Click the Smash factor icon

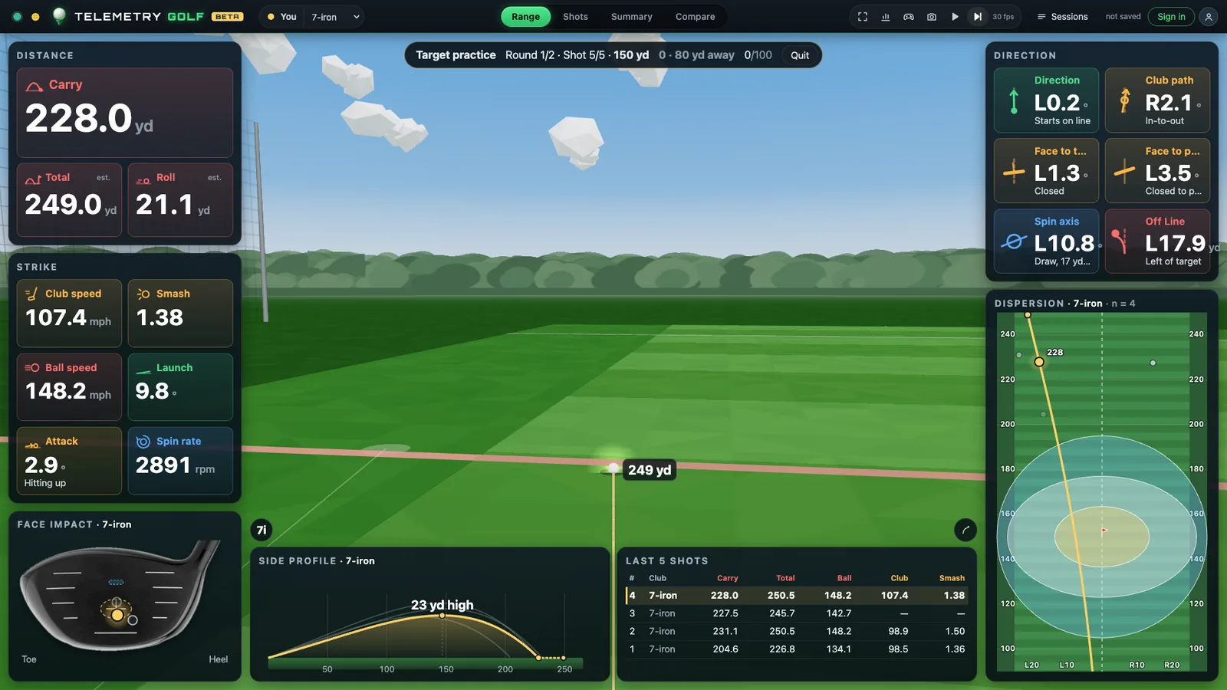[143, 294]
